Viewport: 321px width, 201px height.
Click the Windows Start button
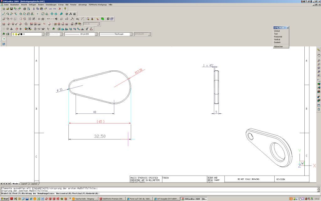click(x=4, y=199)
